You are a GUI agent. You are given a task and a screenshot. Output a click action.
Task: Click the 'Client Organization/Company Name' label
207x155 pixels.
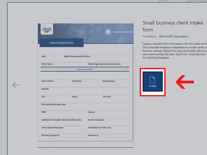coord(104,64)
